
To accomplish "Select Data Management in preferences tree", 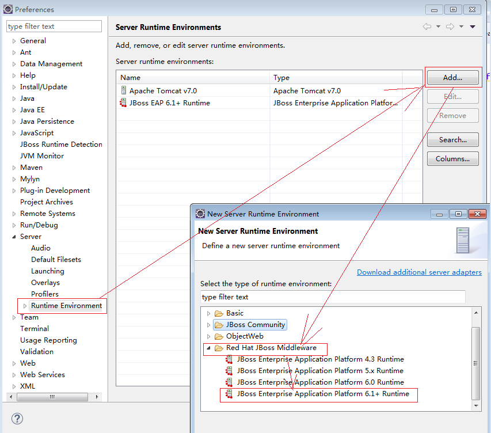I will tap(51, 64).
